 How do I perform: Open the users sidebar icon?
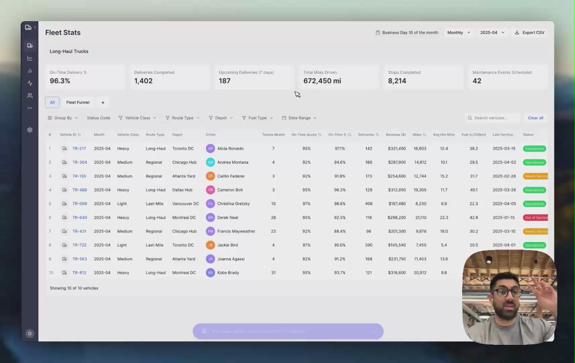click(x=30, y=95)
